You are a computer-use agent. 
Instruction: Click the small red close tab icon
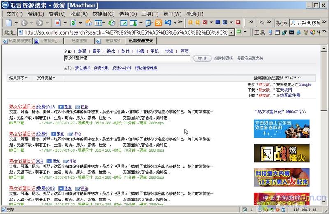pos(205,22)
